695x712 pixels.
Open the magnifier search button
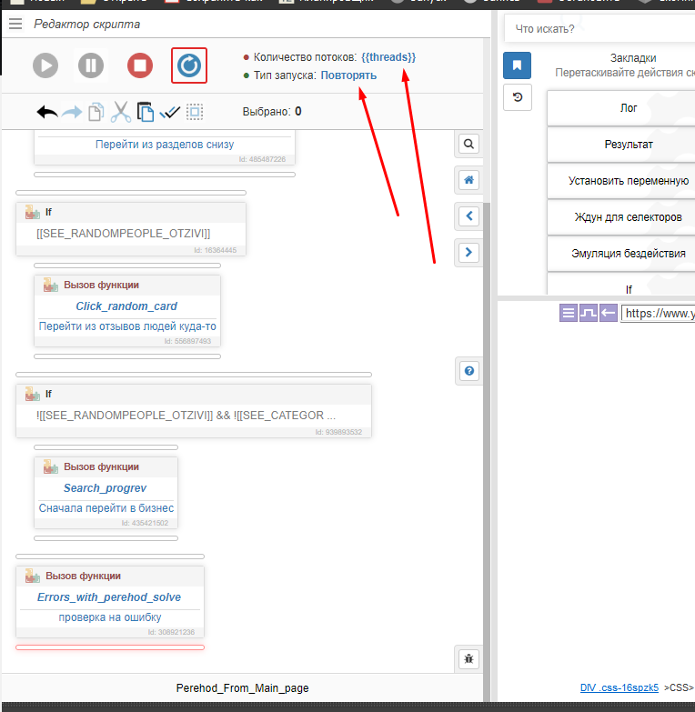coord(468,144)
